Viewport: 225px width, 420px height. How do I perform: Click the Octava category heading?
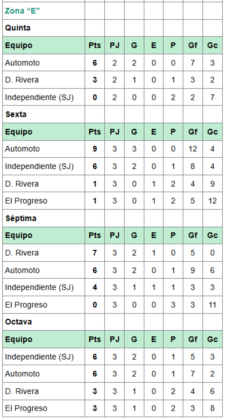point(18,322)
